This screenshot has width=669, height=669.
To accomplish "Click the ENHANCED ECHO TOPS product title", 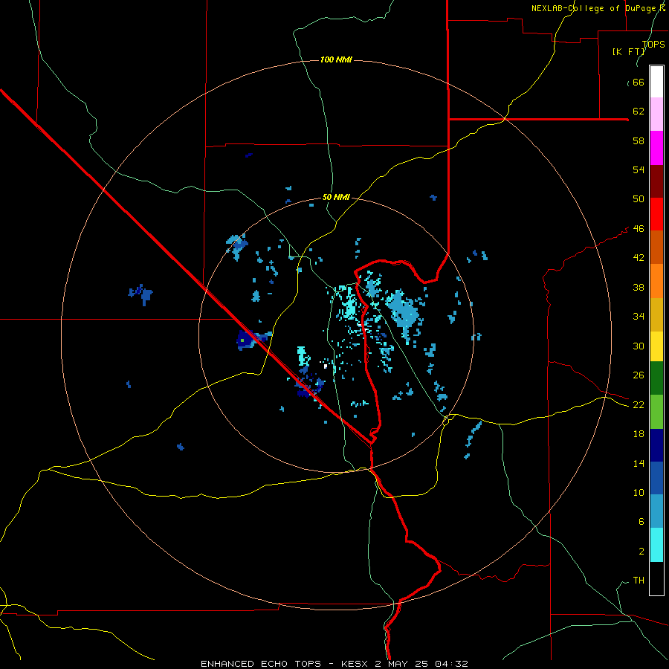I will (x=261, y=664).
